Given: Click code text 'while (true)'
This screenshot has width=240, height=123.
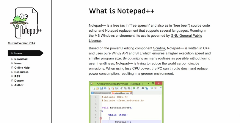Looking at the screenshot, I should 118,115.
